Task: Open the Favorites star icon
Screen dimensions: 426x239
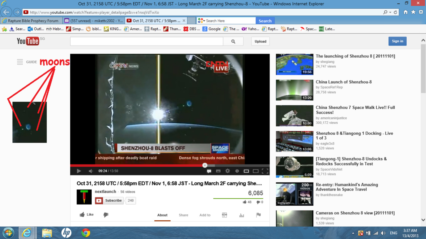Action: click(x=413, y=12)
